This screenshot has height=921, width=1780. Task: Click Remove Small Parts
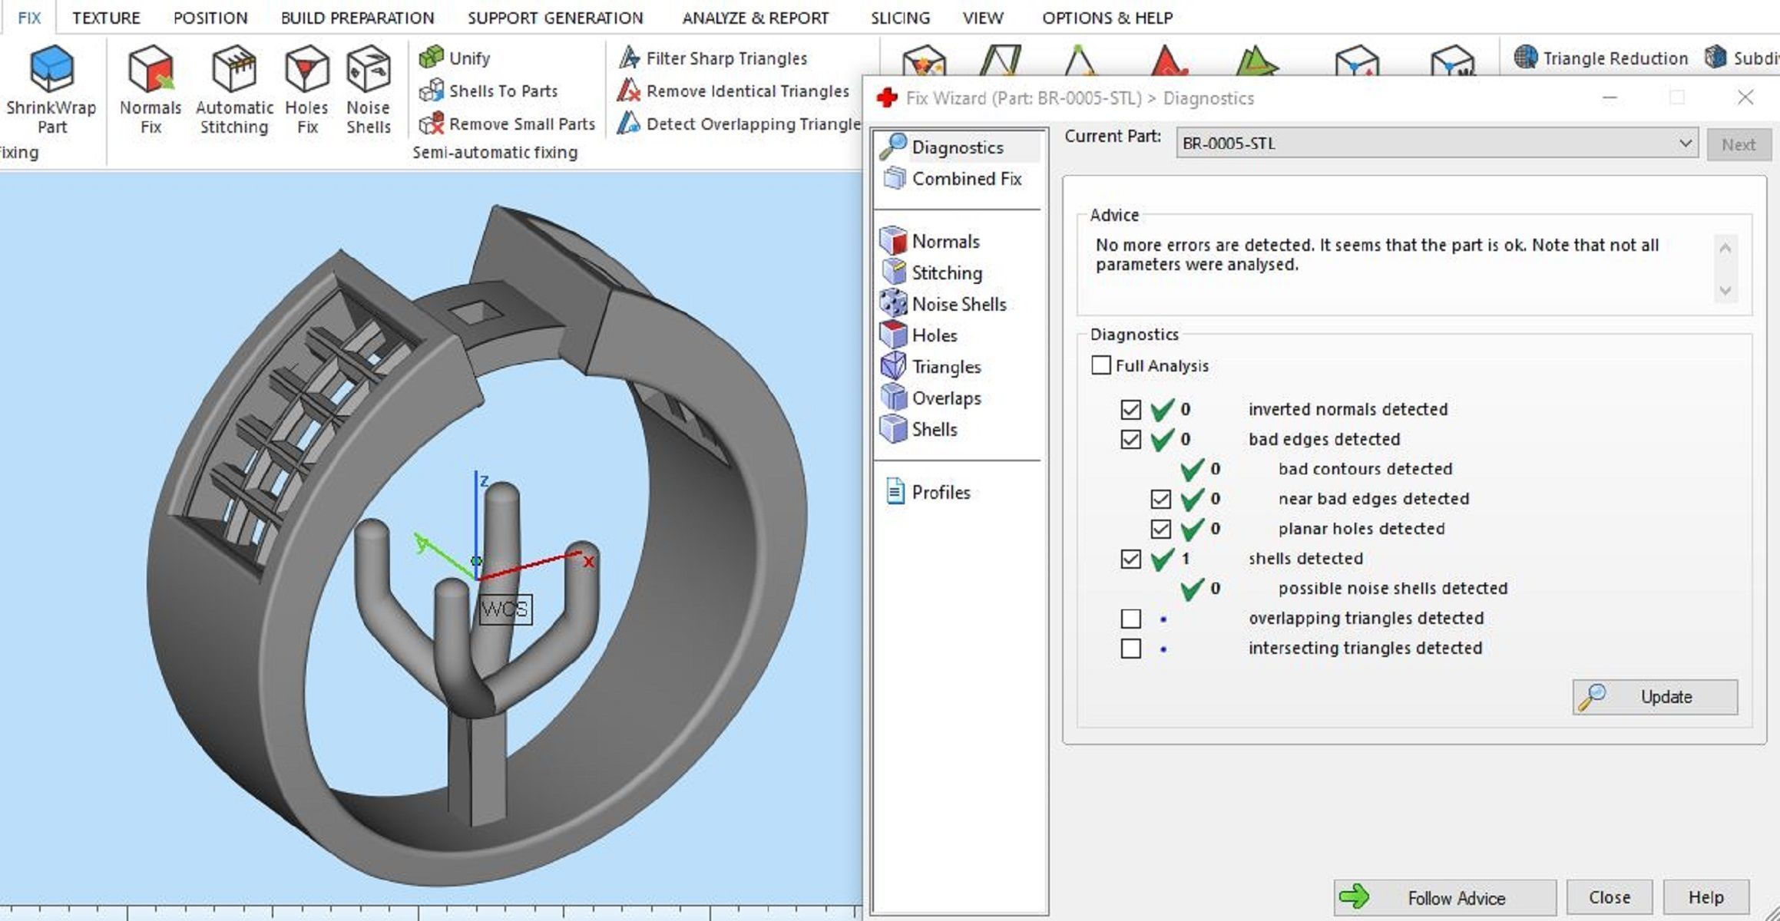coord(508,124)
